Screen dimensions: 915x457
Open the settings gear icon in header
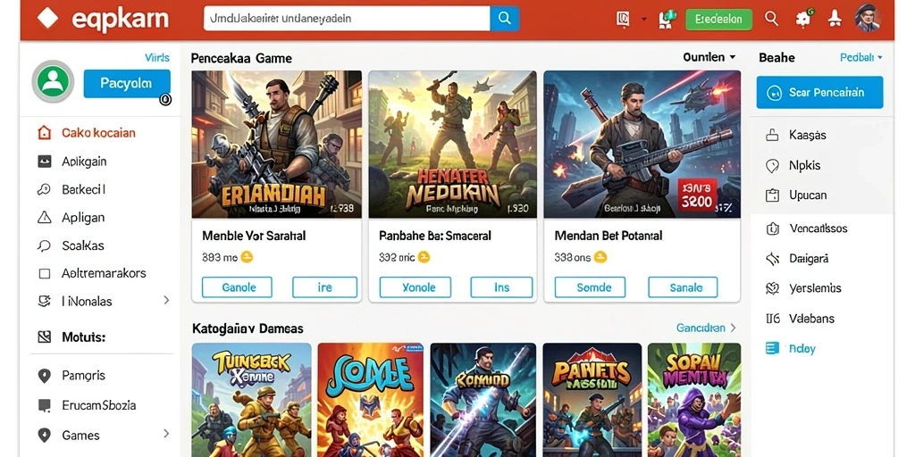pyautogui.click(x=803, y=20)
